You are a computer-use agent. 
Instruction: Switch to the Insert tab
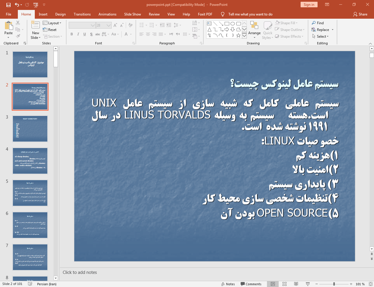(43, 14)
